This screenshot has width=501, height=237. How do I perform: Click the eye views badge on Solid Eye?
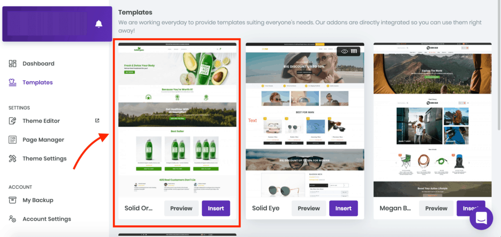click(348, 51)
